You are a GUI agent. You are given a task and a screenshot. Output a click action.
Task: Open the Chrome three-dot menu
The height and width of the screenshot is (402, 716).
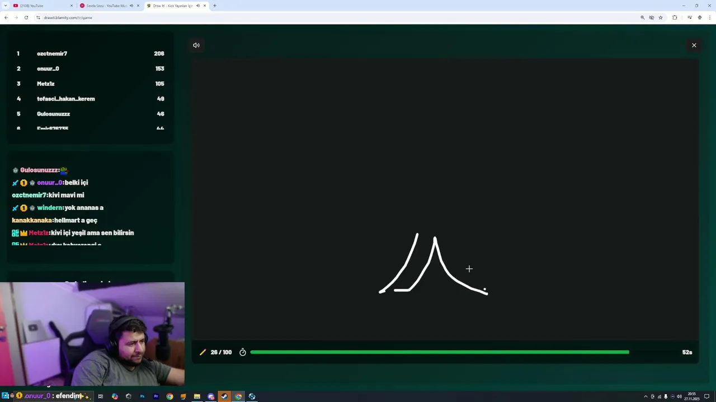click(x=710, y=17)
